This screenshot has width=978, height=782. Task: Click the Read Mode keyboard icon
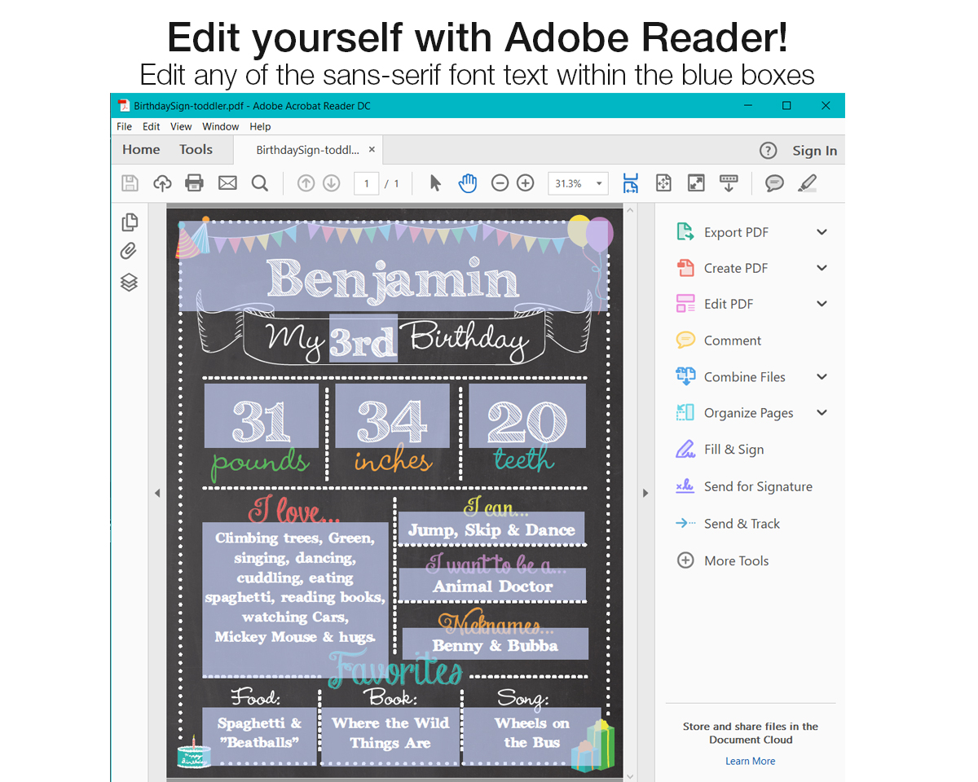coord(729,183)
